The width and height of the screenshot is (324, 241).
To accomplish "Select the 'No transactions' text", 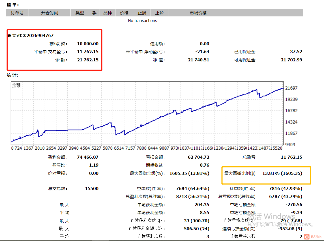I will coord(142,21).
